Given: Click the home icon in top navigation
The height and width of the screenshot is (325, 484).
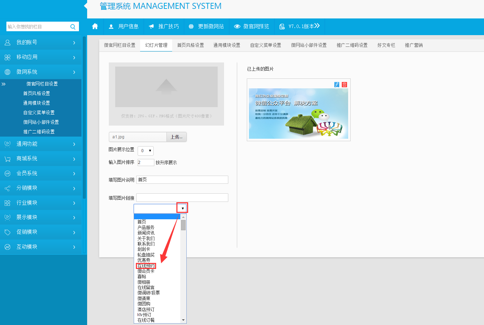Looking at the screenshot, I should [x=95, y=26].
